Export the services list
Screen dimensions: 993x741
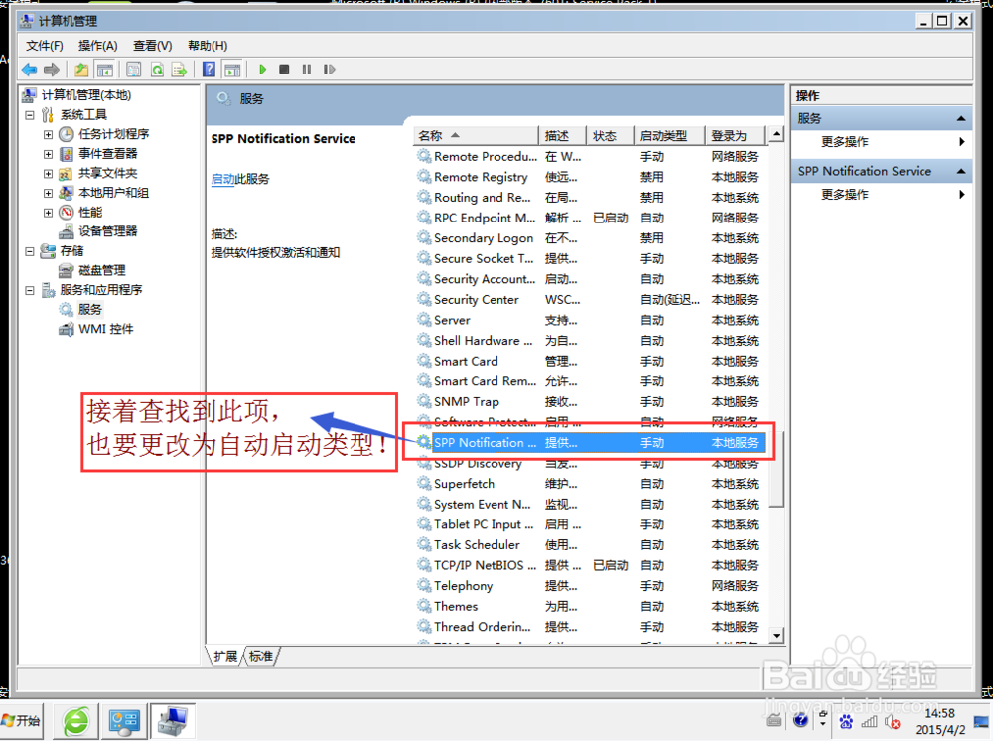click(180, 69)
